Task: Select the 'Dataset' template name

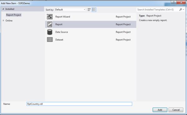Action: coord(59,40)
